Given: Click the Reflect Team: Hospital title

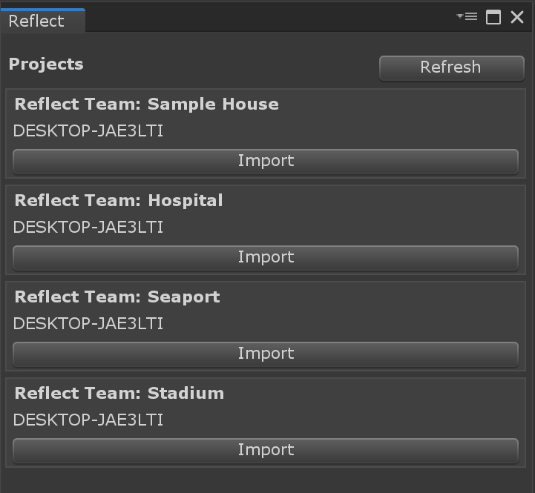Looking at the screenshot, I should [119, 200].
